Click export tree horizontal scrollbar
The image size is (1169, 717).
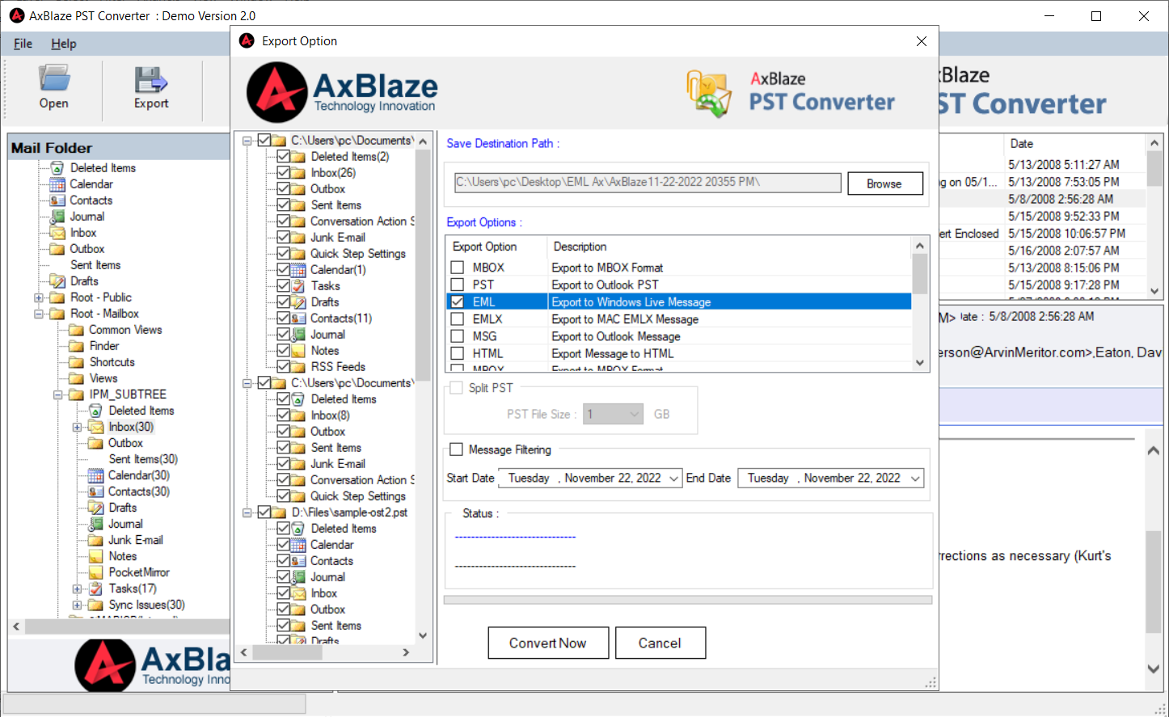point(325,652)
